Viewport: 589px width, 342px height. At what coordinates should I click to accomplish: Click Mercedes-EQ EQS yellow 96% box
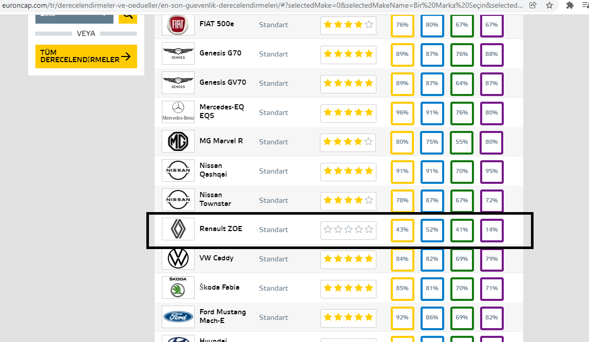[402, 113]
